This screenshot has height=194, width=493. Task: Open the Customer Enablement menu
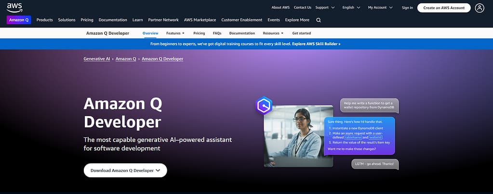click(x=242, y=20)
